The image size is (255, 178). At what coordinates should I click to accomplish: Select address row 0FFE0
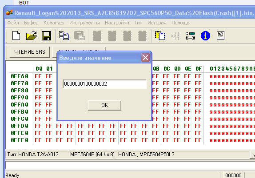click(20, 133)
